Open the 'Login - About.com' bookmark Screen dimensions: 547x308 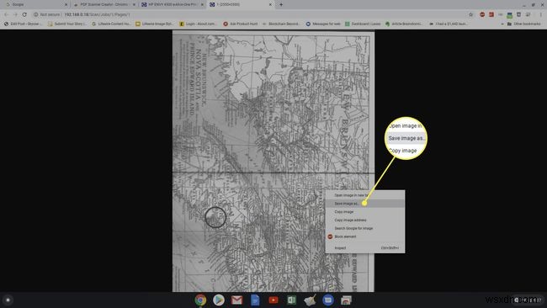click(x=198, y=24)
